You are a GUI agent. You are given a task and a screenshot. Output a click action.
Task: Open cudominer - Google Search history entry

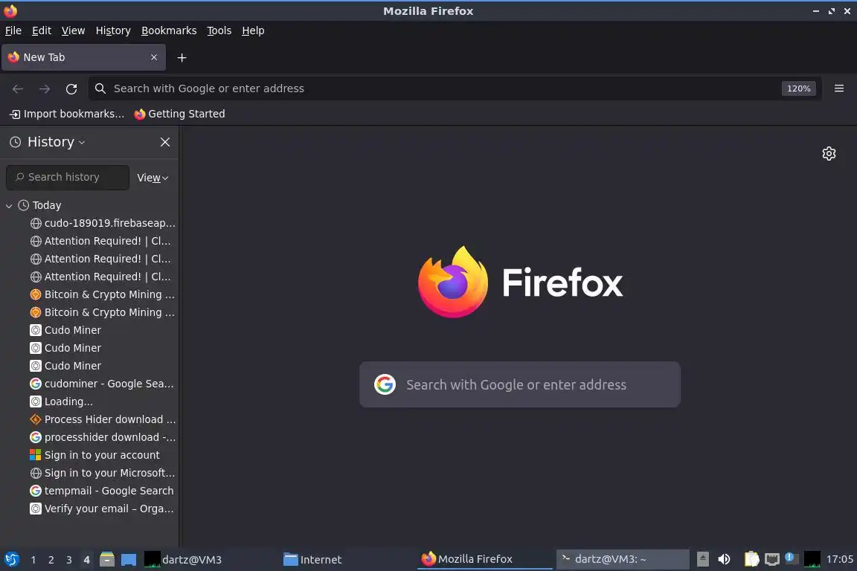[x=103, y=384]
